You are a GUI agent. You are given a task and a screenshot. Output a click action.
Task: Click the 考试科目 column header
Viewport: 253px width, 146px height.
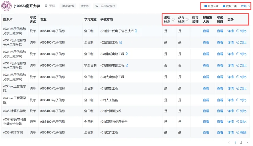220,19
